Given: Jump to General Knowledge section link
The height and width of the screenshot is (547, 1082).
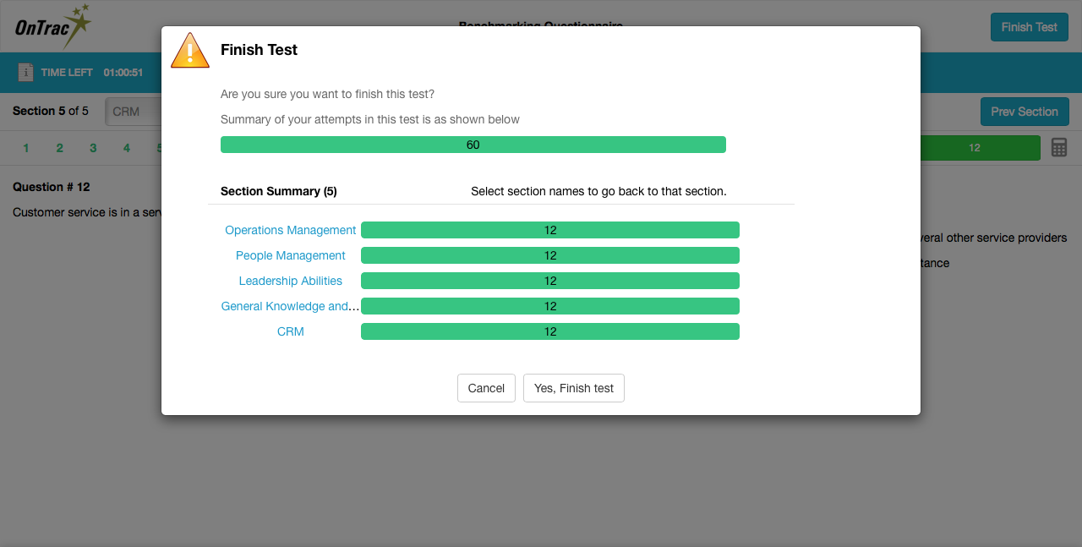Looking at the screenshot, I should [x=290, y=306].
